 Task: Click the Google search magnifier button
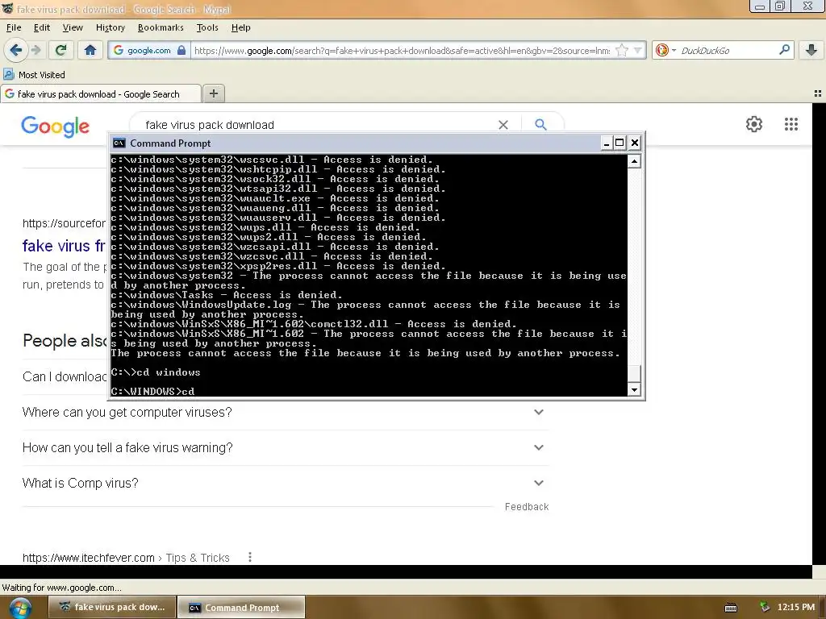pos(540,125)
